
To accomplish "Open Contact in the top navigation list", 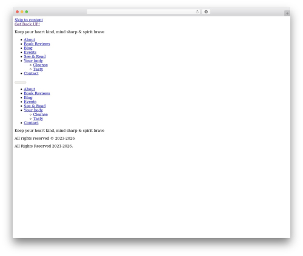I will coord(31,73).
